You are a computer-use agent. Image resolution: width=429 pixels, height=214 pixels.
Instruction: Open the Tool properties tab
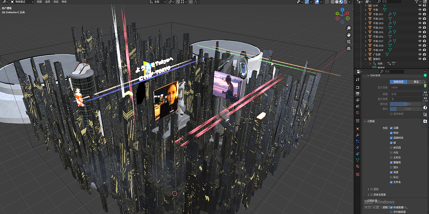coord(358,79)
